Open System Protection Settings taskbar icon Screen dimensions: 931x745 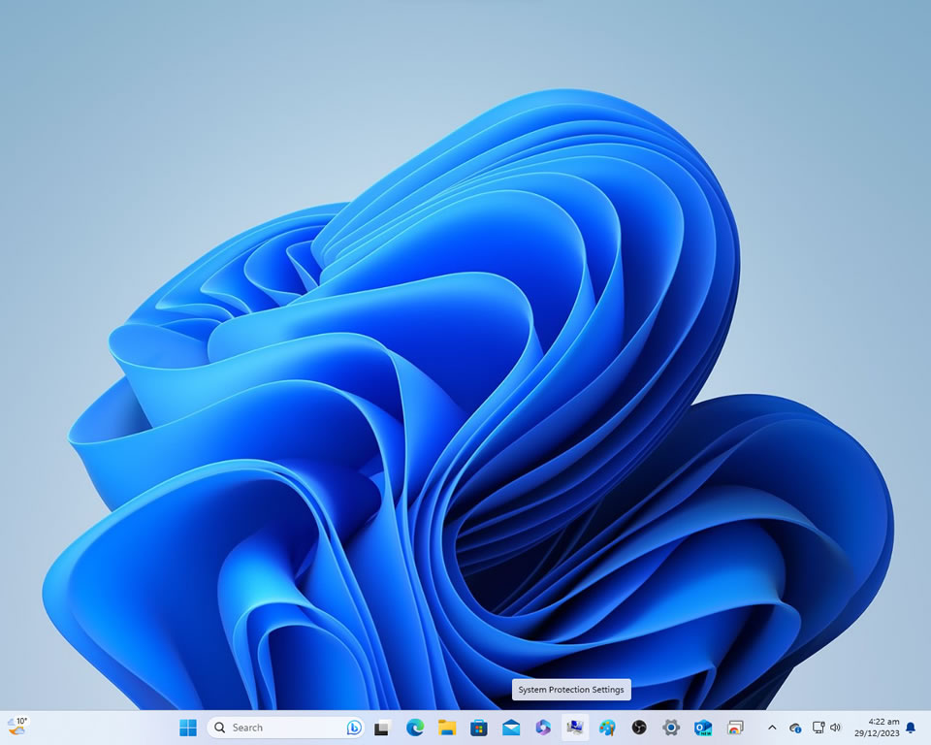coord(575,728)
